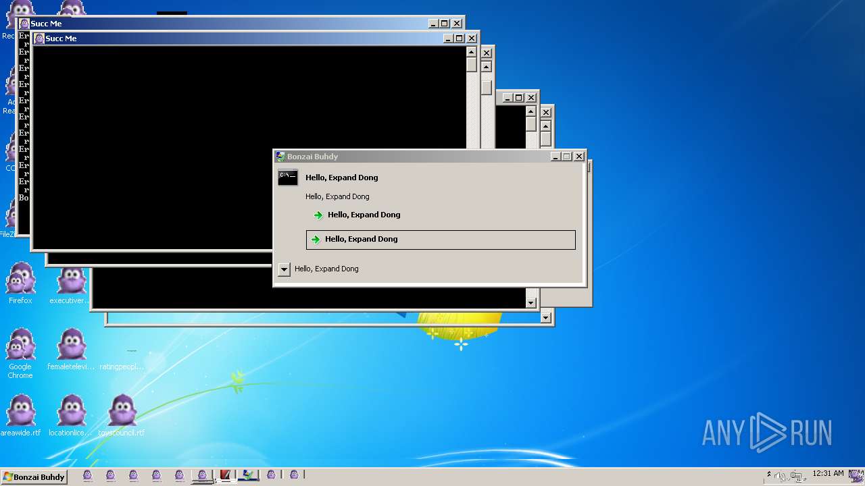Click the command prompt icon in Bonzai Buhdy dialog
Screen dimensions: 865x486
point(288,178)
